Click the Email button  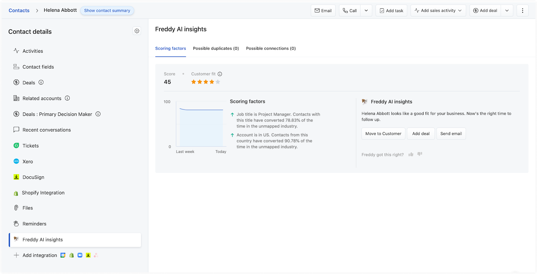click(x=323, y=10)
